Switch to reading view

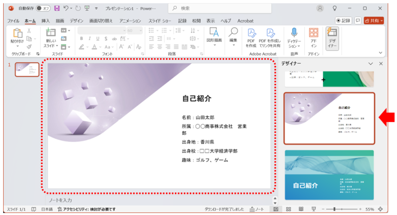pyautogui.click(x=301, y=209)
